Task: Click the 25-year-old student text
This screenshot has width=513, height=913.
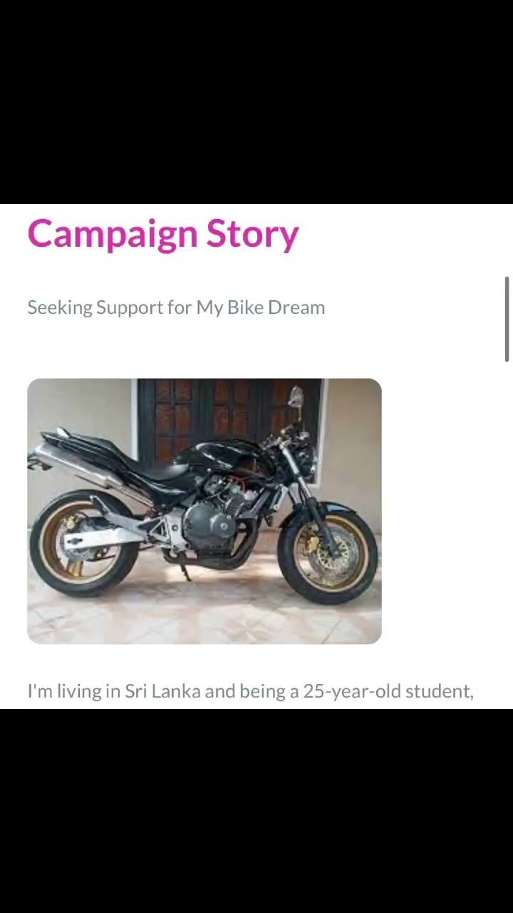Action: pos(388,691)
